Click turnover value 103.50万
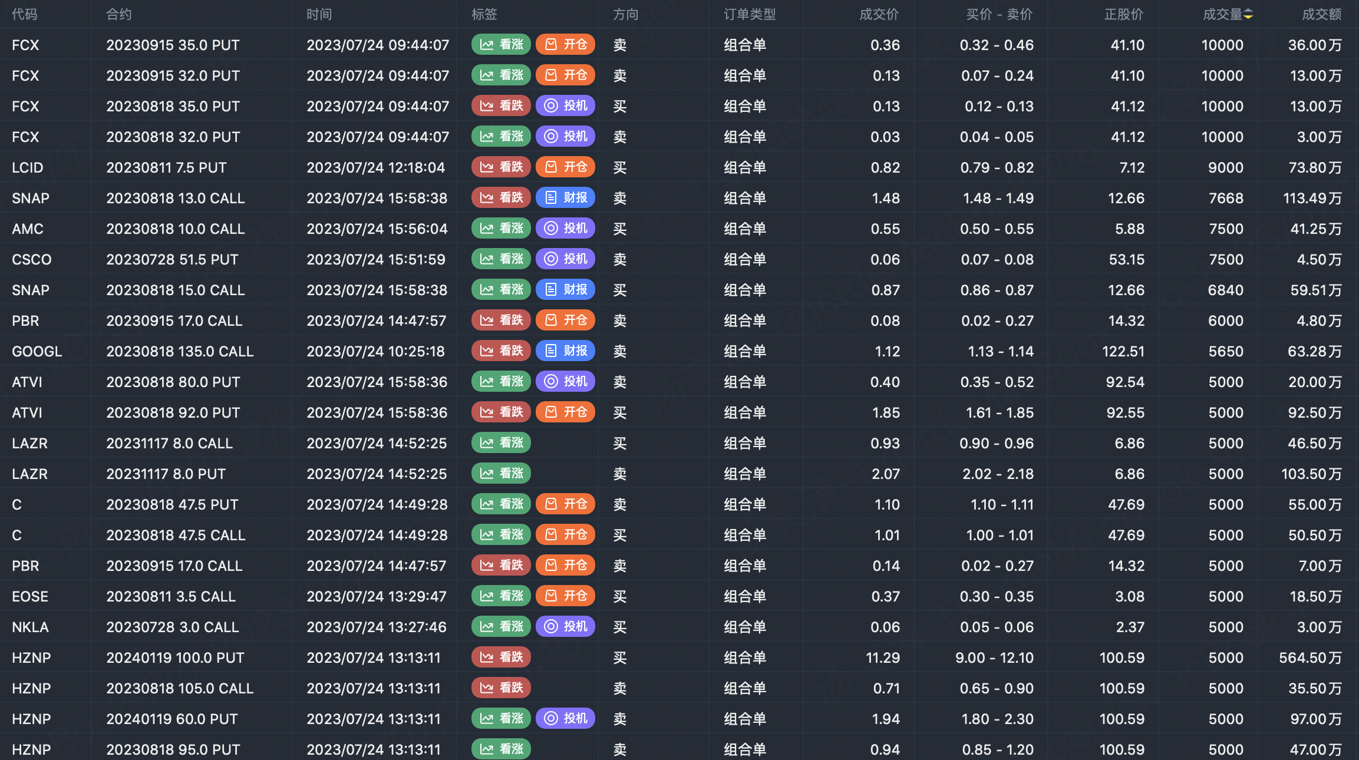The image size is (1359, 760). 1312,474
